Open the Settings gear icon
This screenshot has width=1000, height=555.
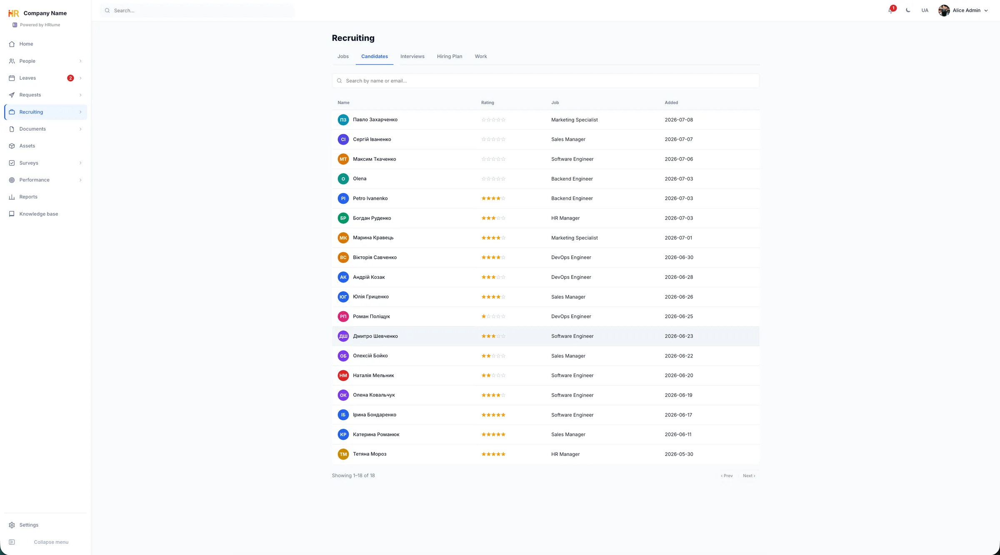coord(12,525)
